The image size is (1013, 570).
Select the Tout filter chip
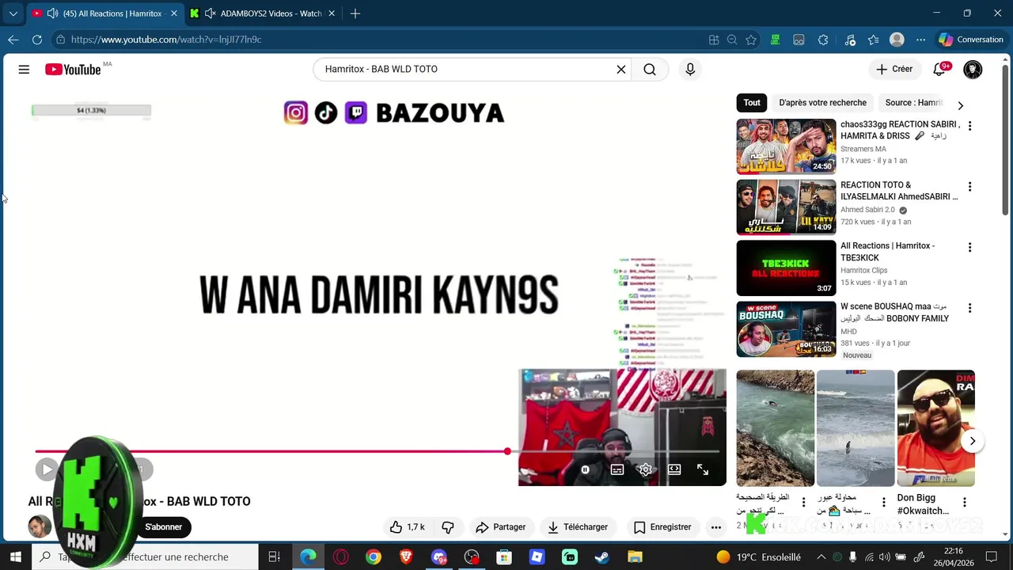tap(752, 102)
